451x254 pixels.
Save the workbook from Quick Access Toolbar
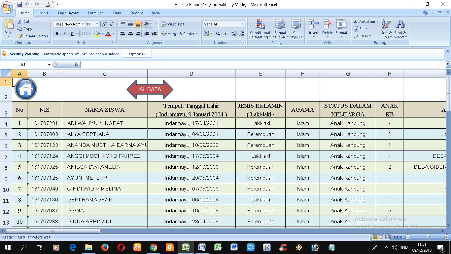click(x=19, y=4)
